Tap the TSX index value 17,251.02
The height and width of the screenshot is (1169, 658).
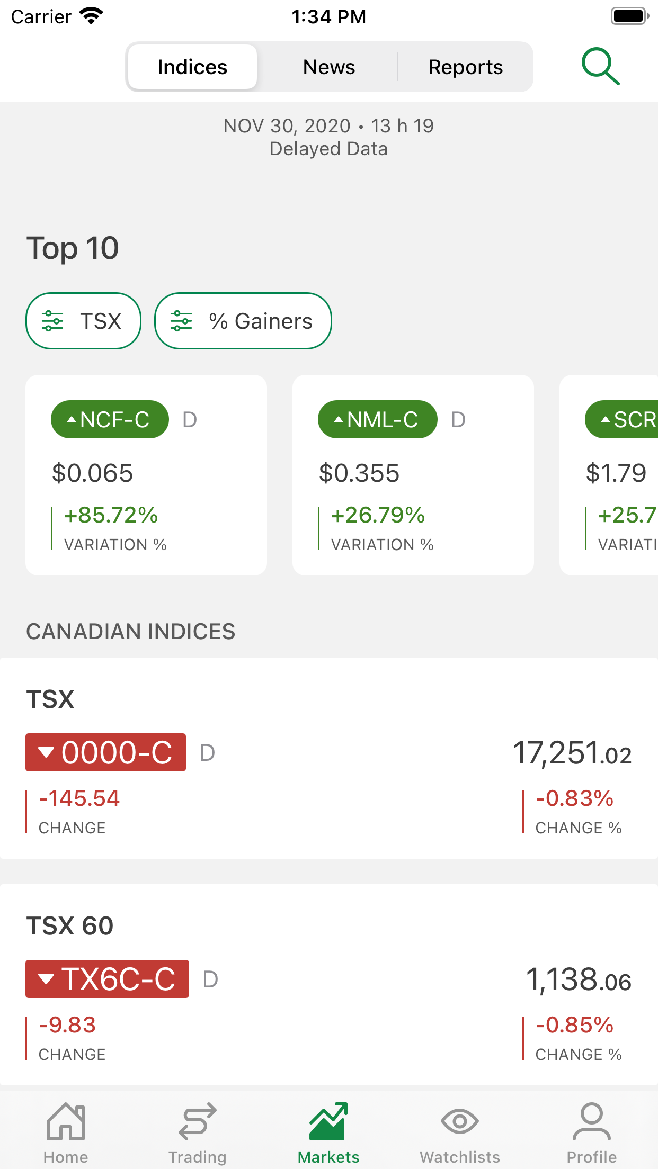tap(572, 753)
